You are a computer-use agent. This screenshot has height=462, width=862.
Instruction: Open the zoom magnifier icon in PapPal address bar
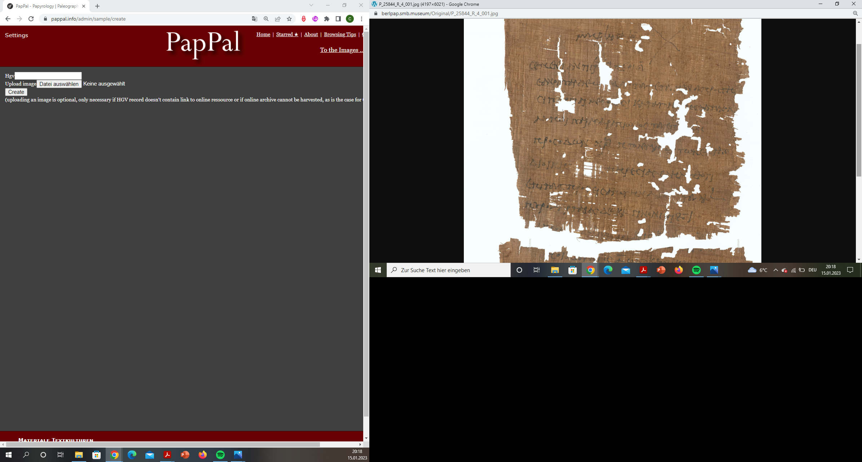[266, 19]
